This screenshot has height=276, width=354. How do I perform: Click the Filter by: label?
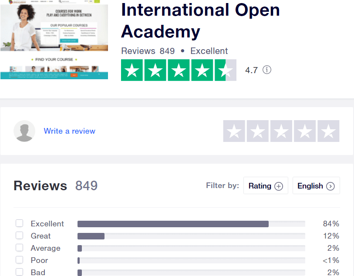pos(223,185)
